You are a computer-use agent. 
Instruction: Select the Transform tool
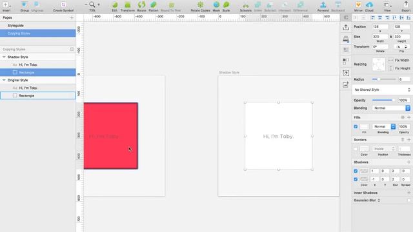tap(128, 6)
